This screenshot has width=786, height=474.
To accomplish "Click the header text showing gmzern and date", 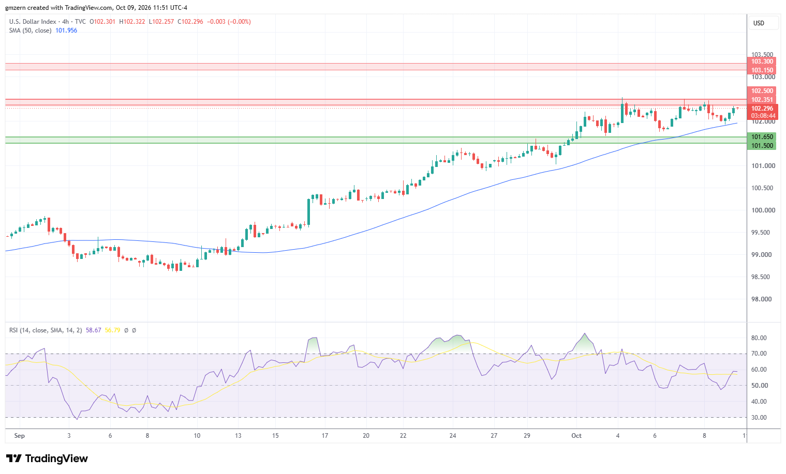I will click(x=96, y=8).
